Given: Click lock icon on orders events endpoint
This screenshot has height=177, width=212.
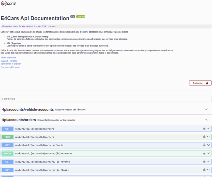Looking at the screenshot, I should tap(204, 162).
